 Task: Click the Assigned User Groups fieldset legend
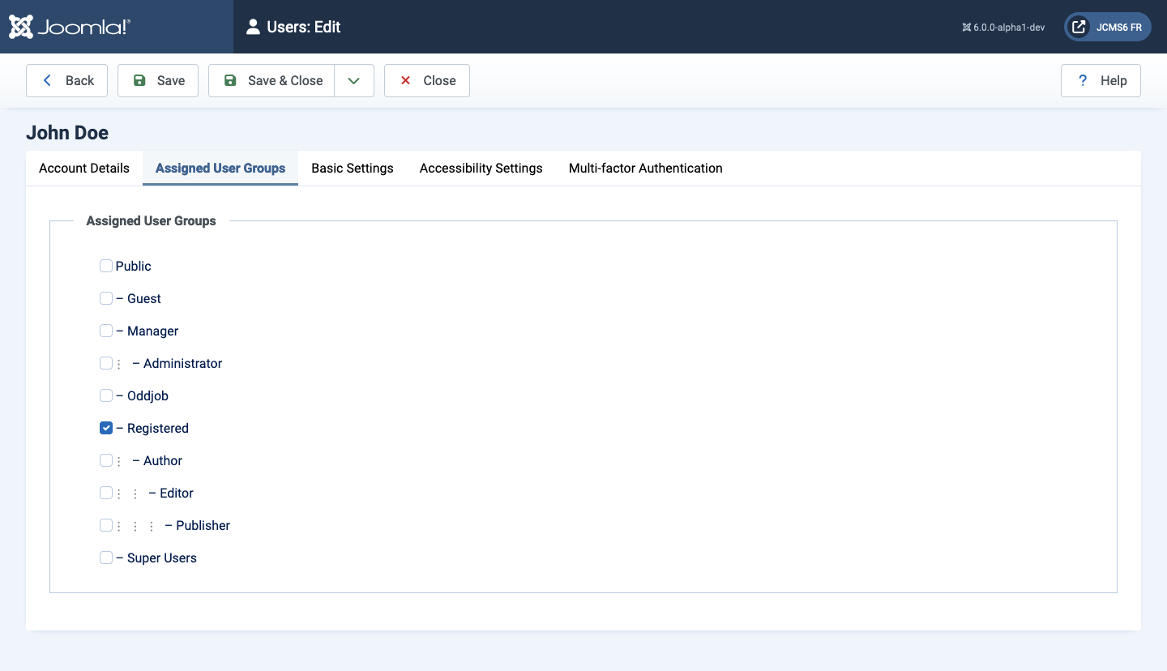152,220
